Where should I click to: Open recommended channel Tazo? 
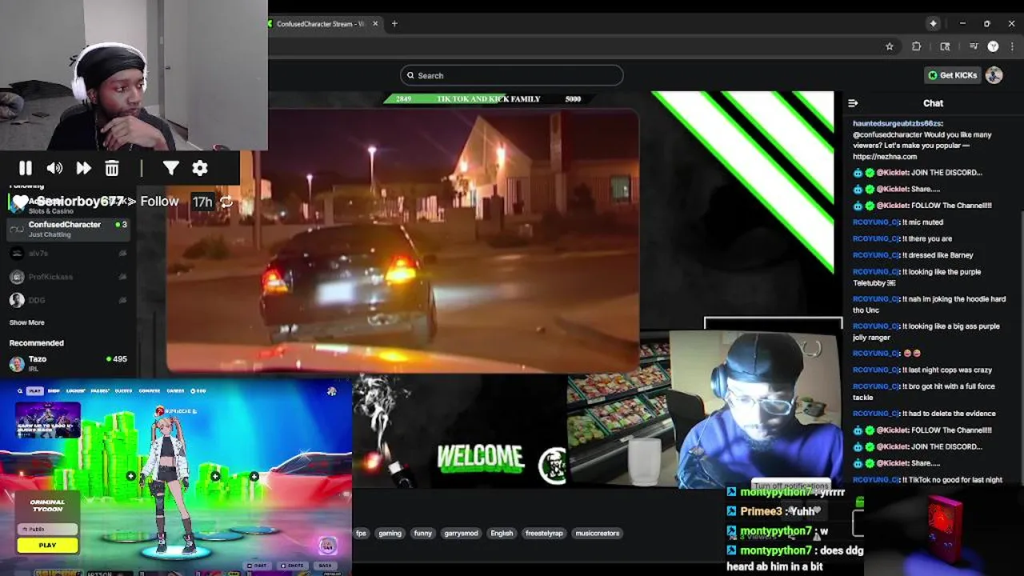pyautogui.click(x=68, y=363)
